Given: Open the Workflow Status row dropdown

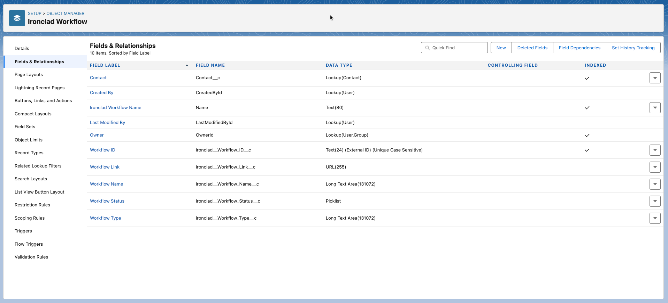Looking at the screenshot, I should pos(655,201).
